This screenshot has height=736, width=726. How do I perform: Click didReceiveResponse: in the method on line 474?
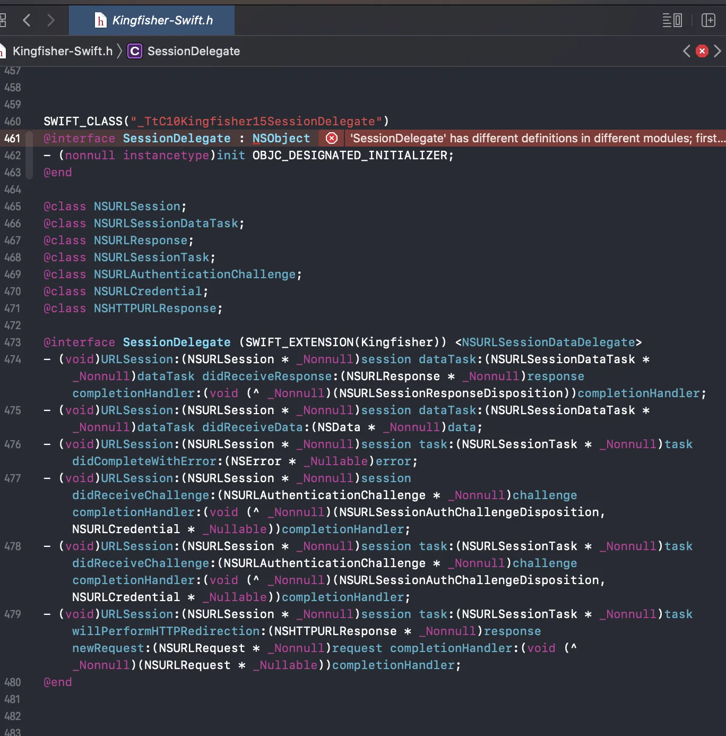pos(270,376)
